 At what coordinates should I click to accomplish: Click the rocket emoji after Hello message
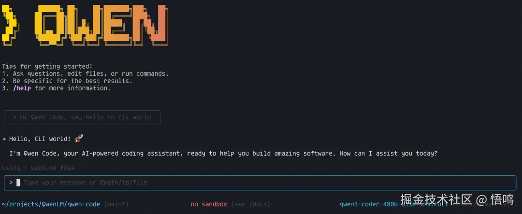tap(79, 139)
